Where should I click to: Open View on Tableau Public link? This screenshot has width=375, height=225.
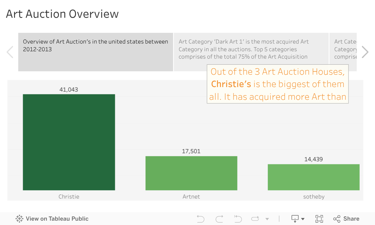point(52,219)
